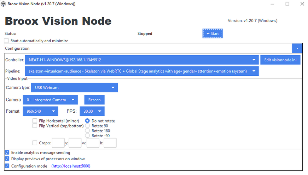
Task: Collapse the Configuration section arrow
Action: tap(297, 49)
